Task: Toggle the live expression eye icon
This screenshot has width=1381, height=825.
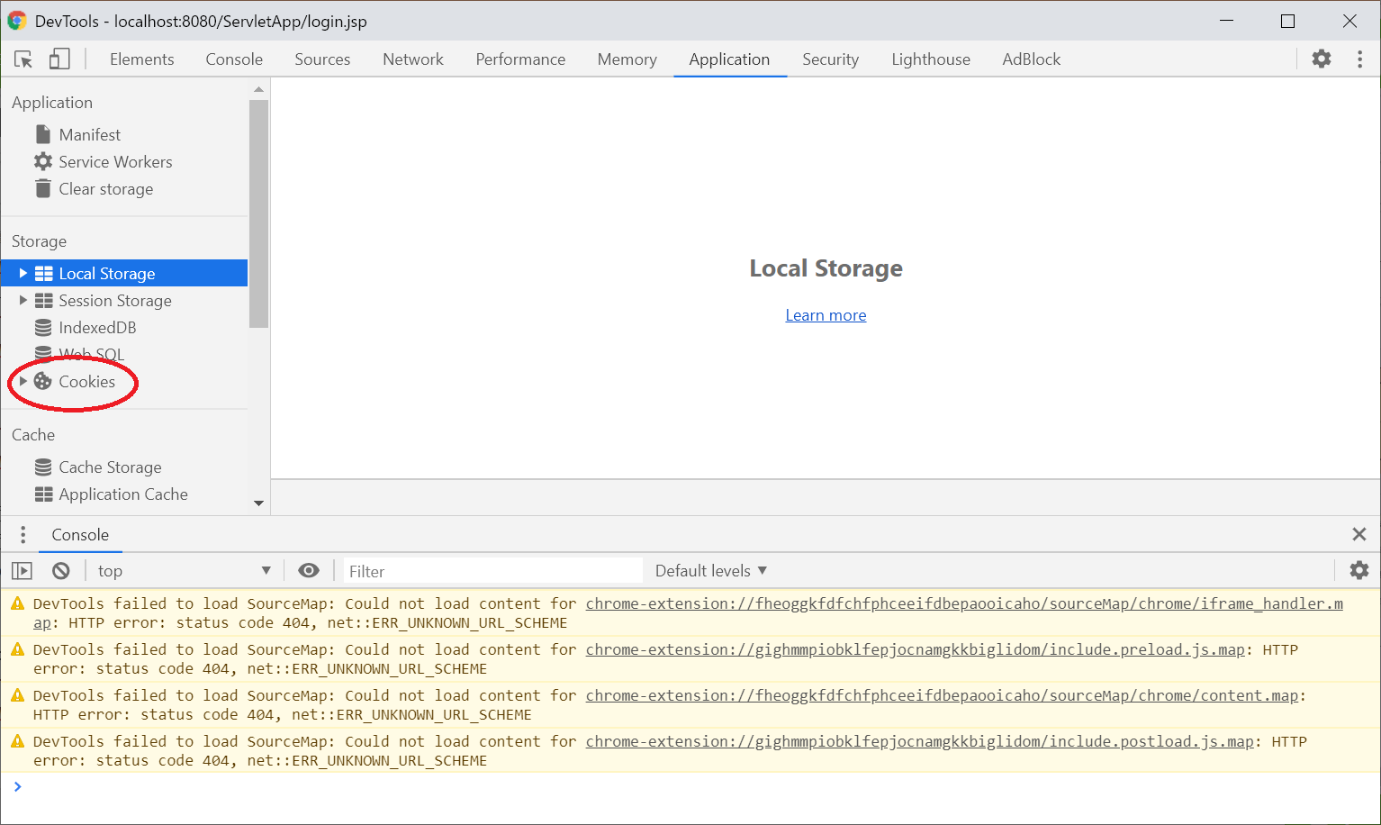Action: pos(309,570)
